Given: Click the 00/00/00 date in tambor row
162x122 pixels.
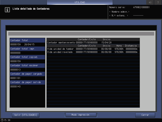Looking at the screenshot, I should tap(106, 49).
